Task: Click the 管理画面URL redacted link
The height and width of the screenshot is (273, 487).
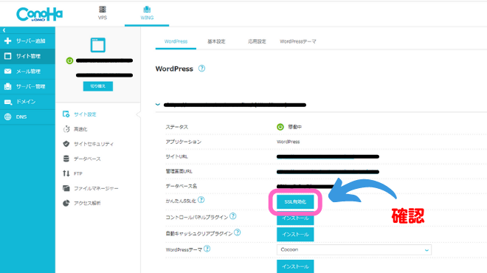Action: tap(328, 171)
